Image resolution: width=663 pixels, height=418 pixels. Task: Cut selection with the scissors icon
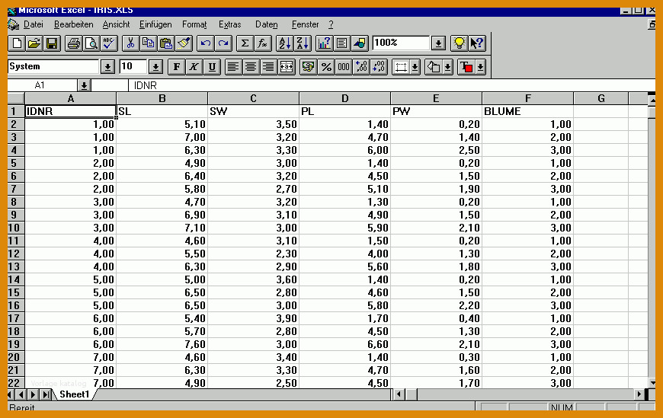[130, 43]
